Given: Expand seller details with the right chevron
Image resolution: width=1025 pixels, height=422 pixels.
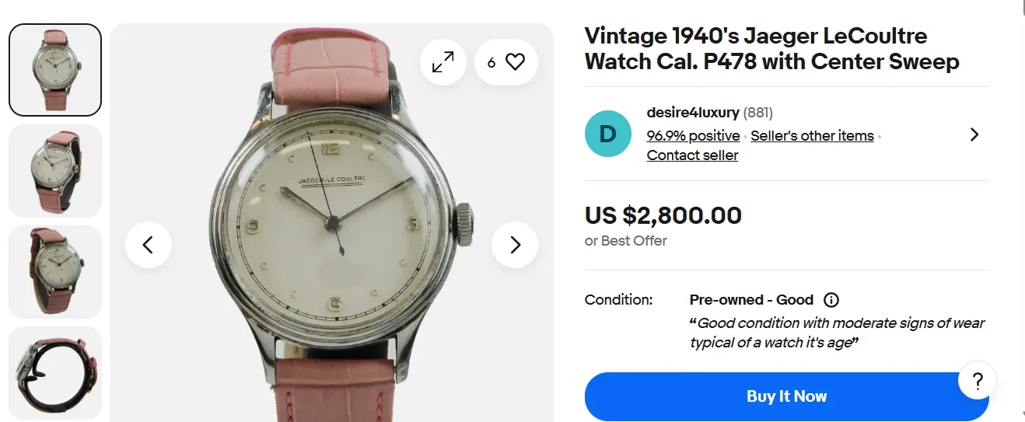Looking at the screenshot, I should [x=974, y=134].
